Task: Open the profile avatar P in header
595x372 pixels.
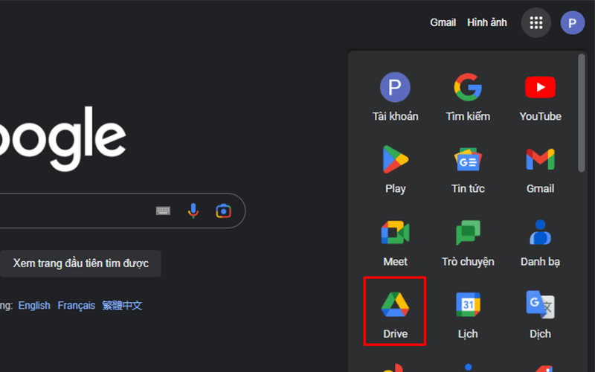Action: (572, 23)
